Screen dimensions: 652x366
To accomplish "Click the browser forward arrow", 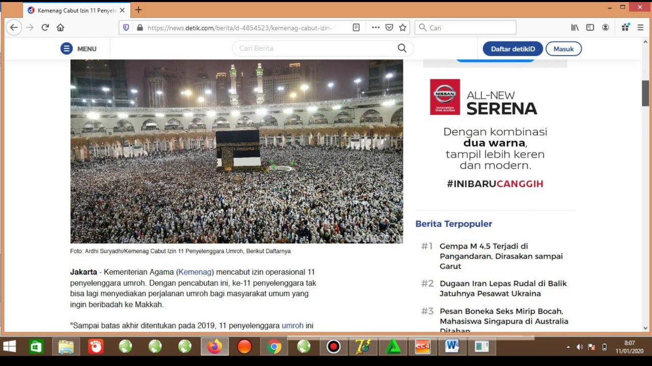I will [x=30, y=27].
